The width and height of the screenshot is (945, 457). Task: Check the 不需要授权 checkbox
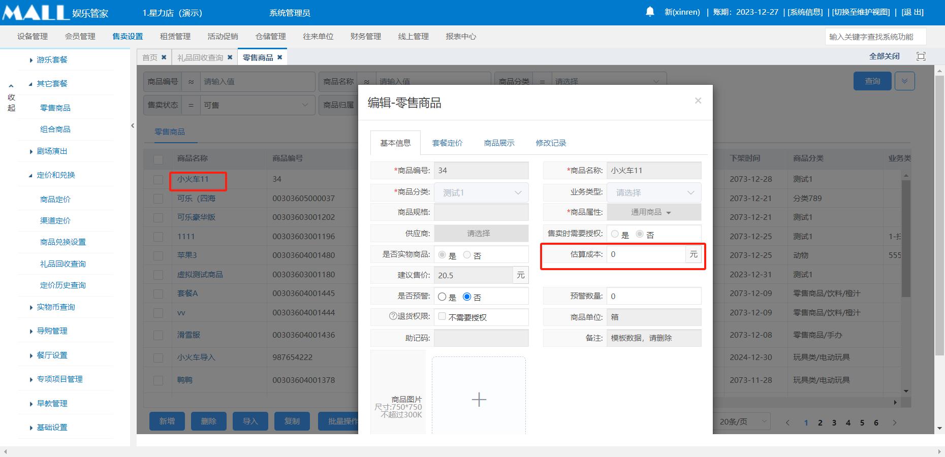[442, 316]
